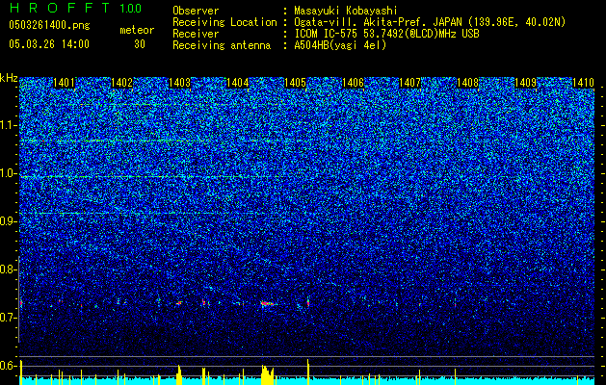Image resolution: width=606 pixels, height=385 pixels.
Task: Click the A504HB(yagi 4el) antenna text
Action: (340, 45)
